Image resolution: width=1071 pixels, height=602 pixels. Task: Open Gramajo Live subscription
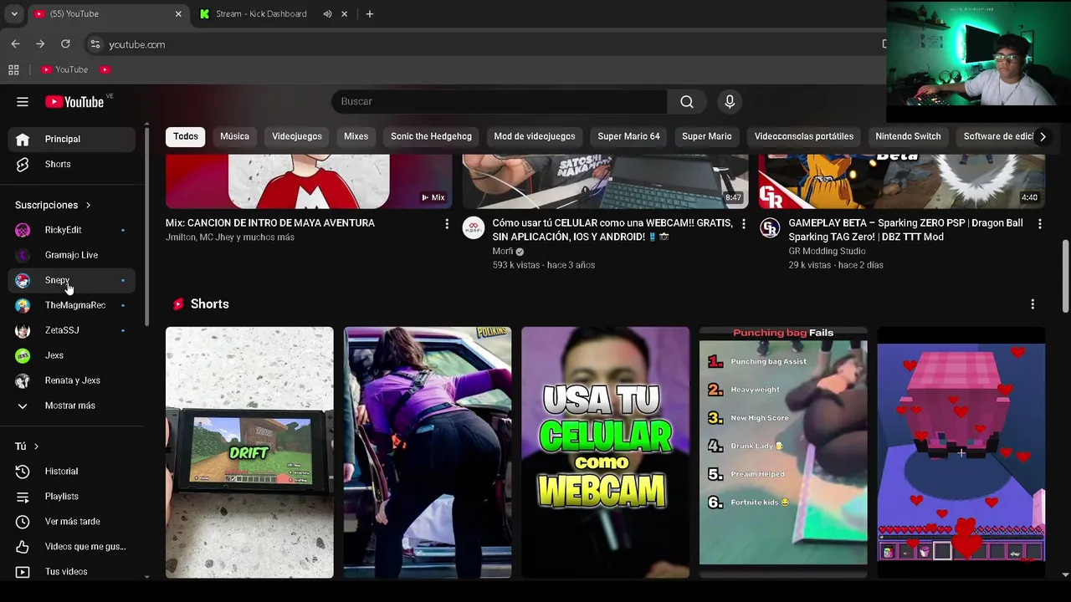72,255
